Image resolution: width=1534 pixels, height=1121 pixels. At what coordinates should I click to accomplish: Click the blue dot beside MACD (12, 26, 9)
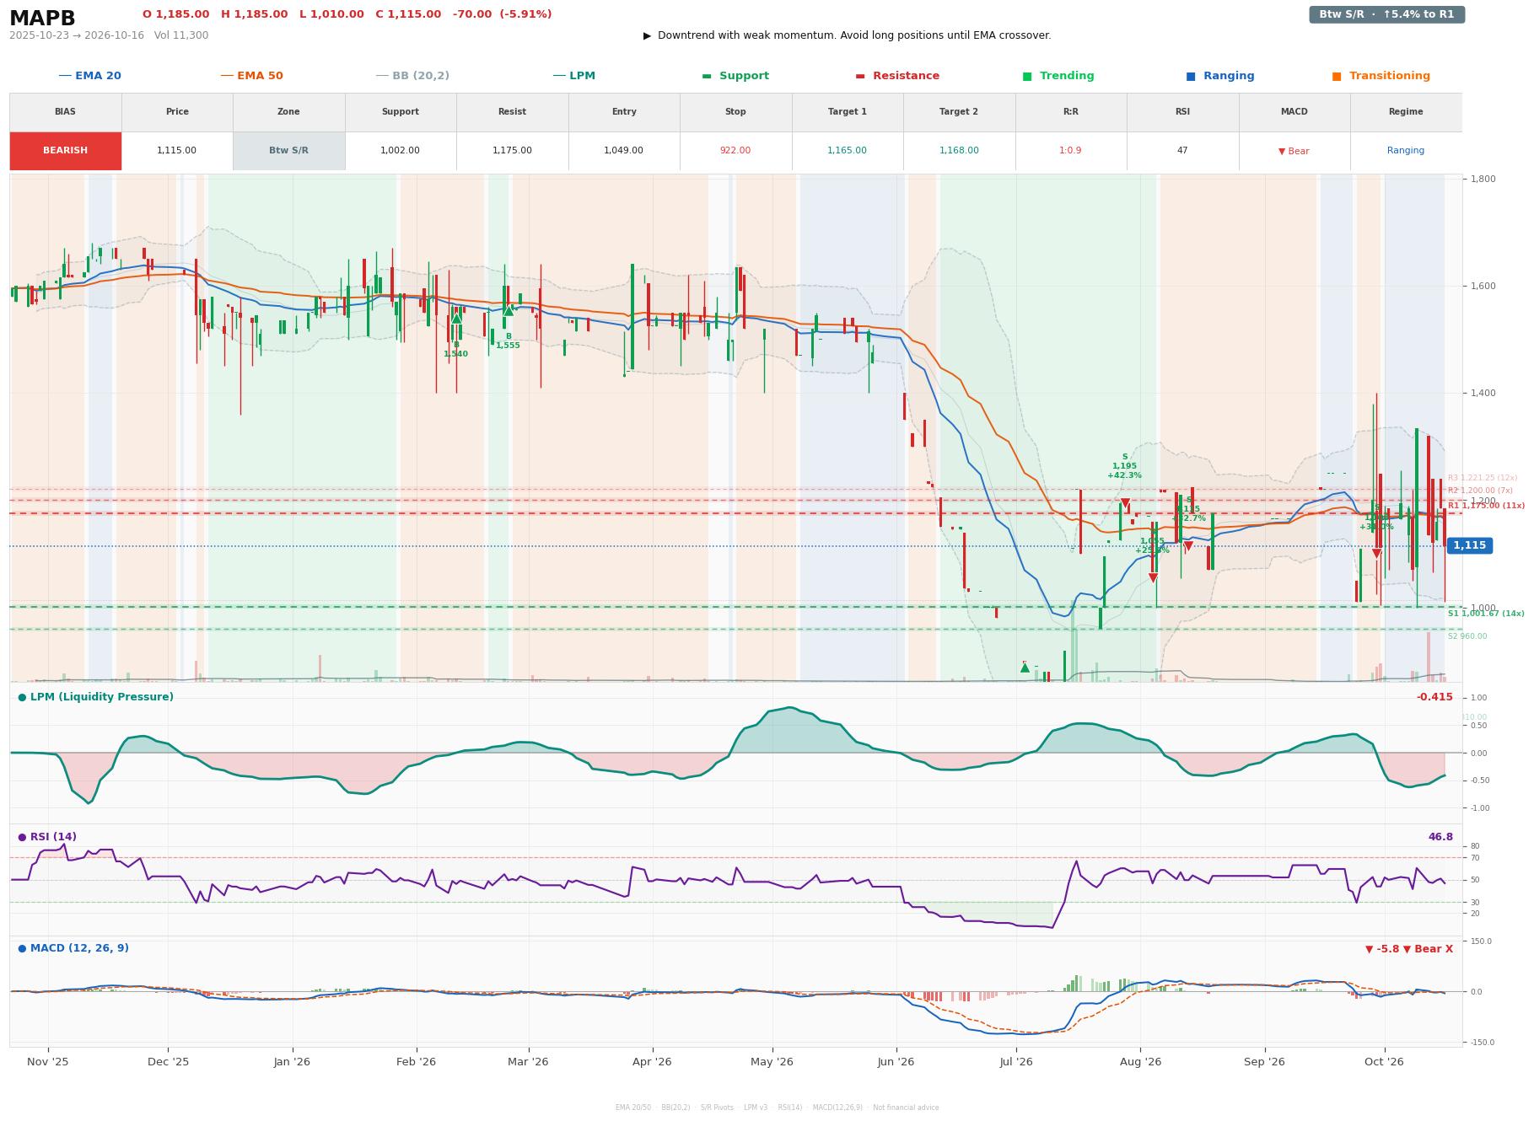point(22,948)
